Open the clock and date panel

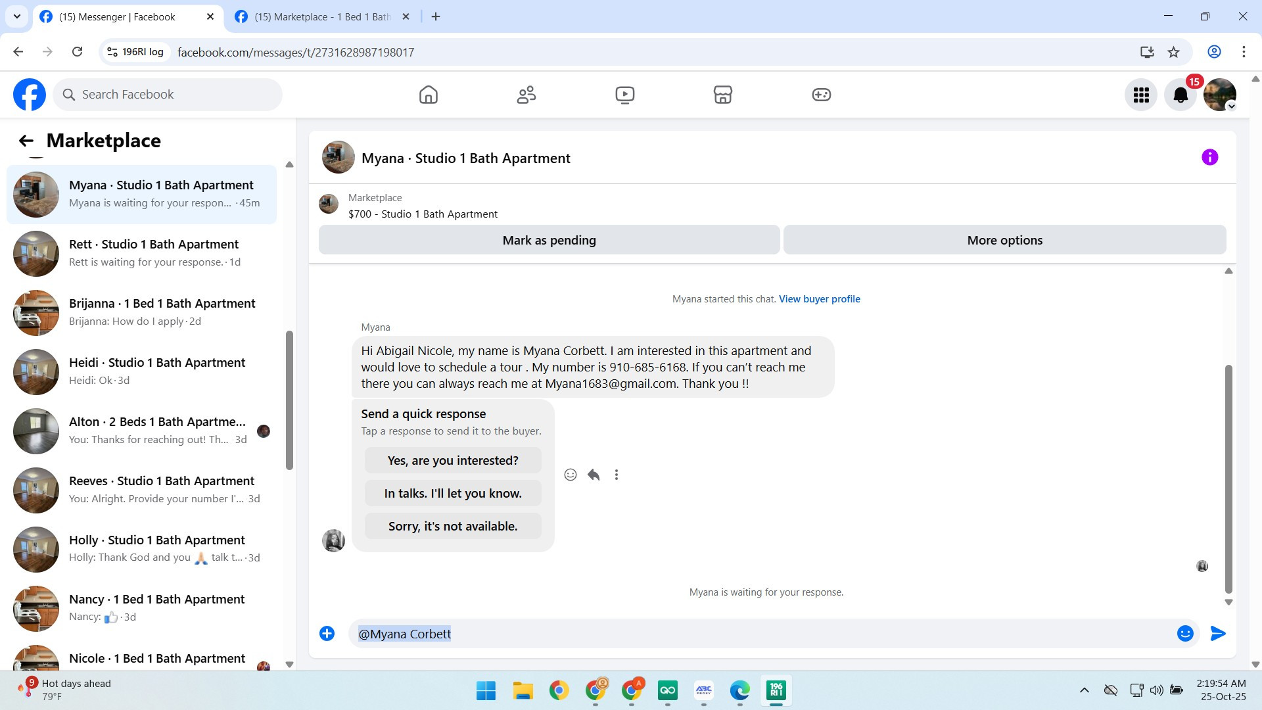(1223, 690)
